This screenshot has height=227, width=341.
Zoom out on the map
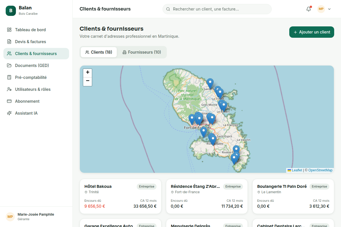(88, 81)
